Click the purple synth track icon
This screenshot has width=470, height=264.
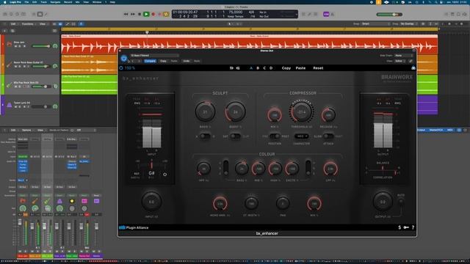[10, 105]
